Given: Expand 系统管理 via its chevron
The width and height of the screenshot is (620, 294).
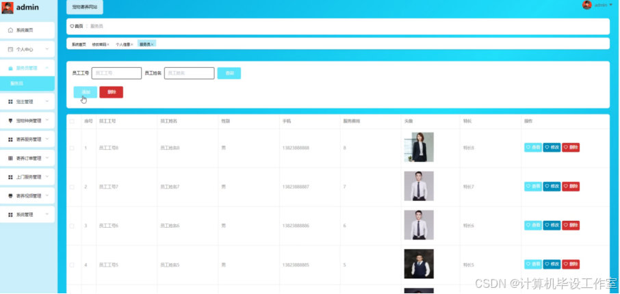Looking at the screenshot, I should coord(47,214).
